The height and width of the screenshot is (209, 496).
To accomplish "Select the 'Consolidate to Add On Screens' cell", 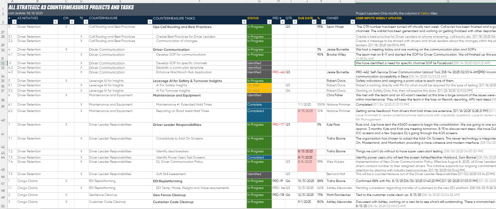I will click(x=199, y=143).
